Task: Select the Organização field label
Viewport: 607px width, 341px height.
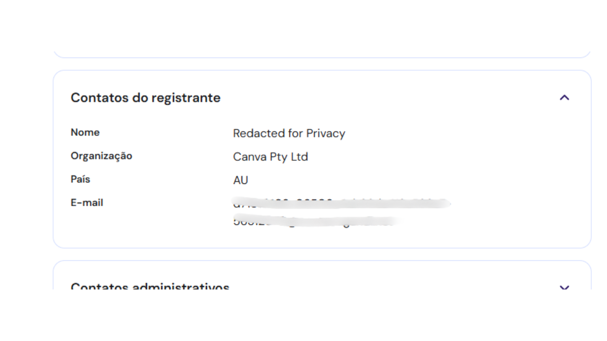Action: pyautogui.click(x=101, y=156)
